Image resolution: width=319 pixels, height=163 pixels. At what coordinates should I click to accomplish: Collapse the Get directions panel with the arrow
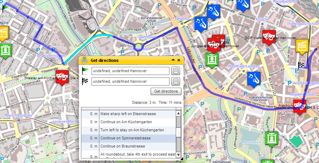(173, 60)
